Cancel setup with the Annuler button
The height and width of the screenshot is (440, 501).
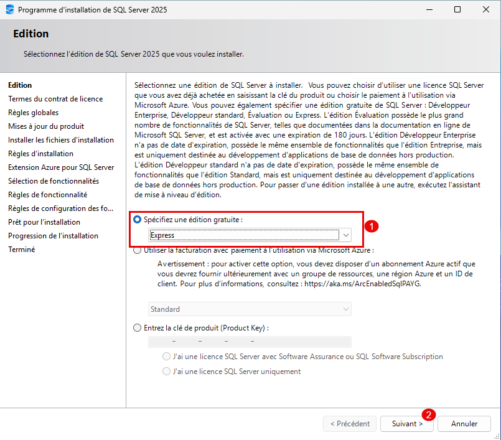[x=464, y=424]
